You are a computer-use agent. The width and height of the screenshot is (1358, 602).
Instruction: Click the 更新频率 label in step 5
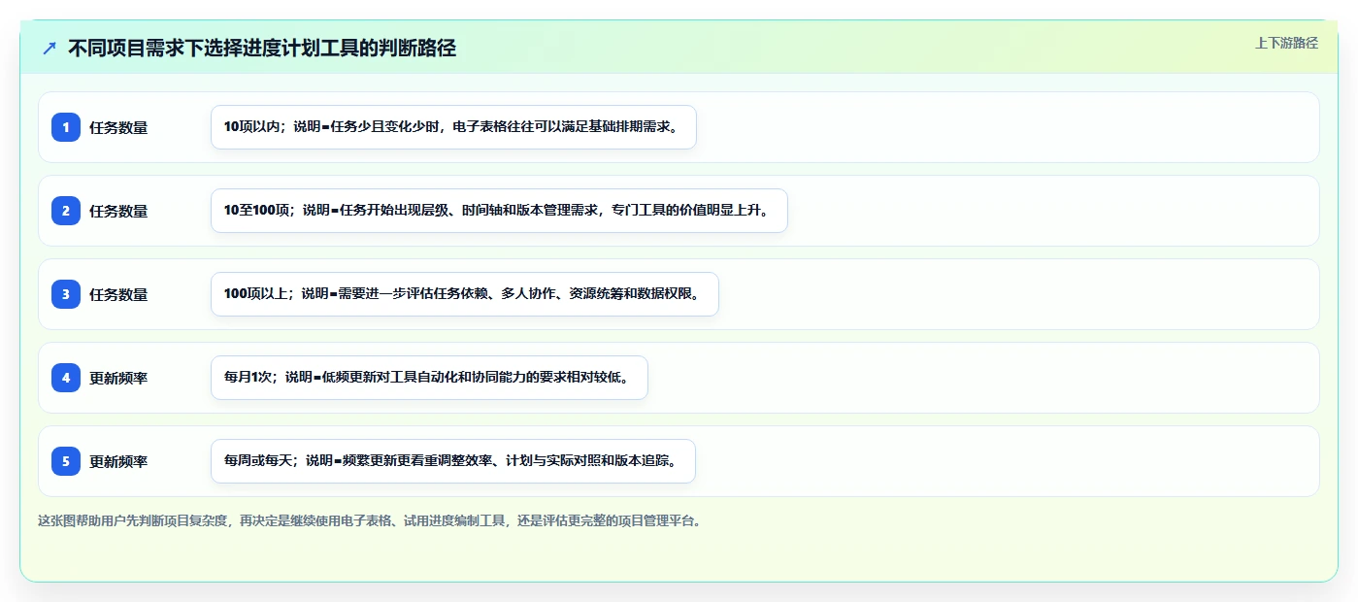(x=118, y=461)
